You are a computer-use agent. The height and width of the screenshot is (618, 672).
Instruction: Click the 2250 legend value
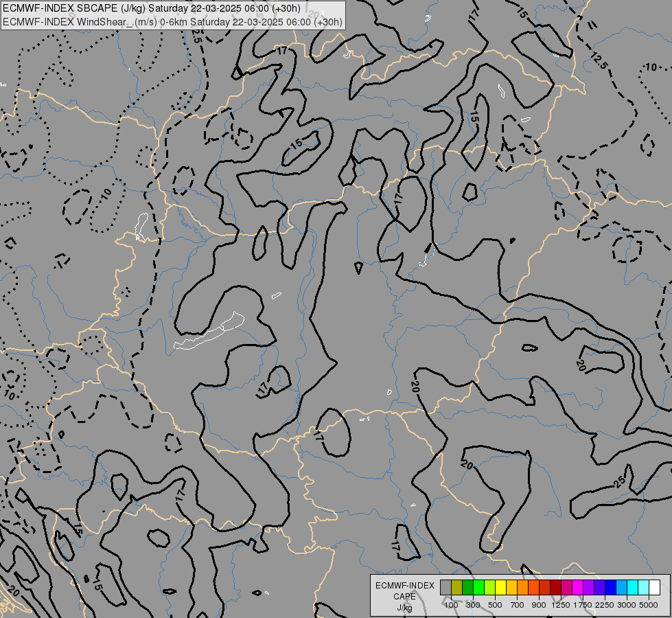coord(605,605)
